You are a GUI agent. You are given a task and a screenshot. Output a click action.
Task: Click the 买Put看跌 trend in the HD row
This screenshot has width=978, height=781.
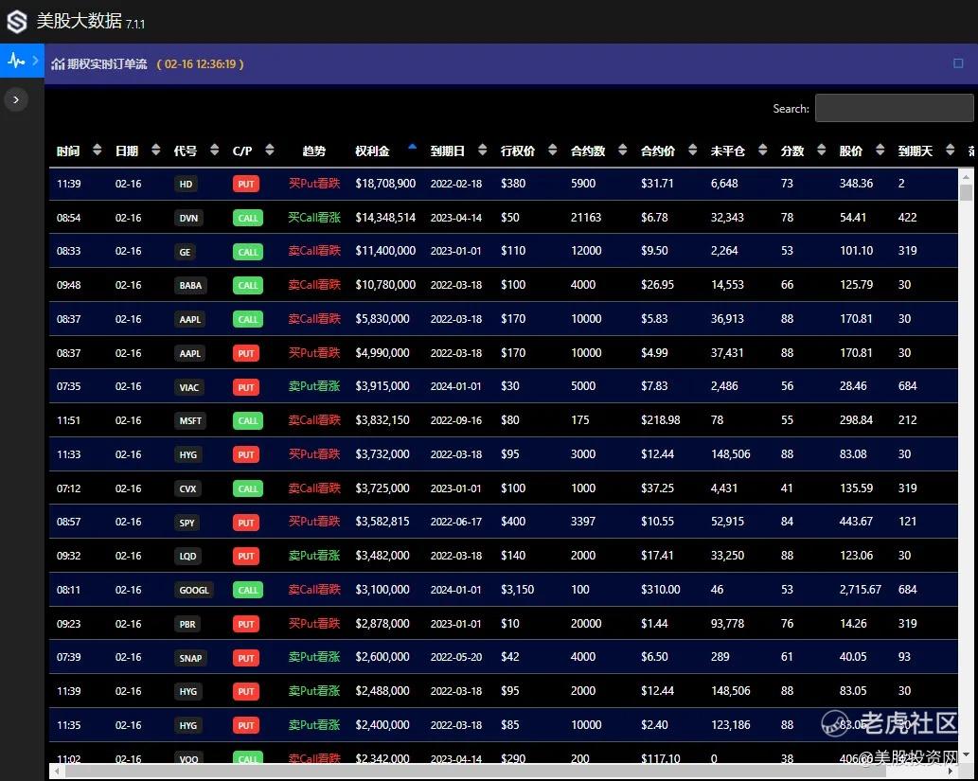[x=314, y=184]
